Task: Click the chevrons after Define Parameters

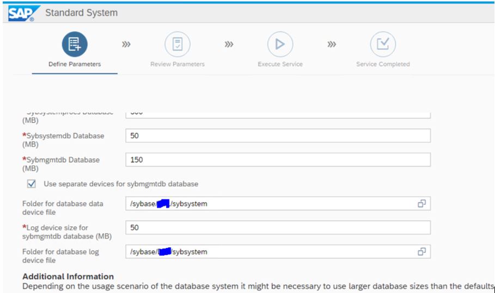Action: [126, 44]
